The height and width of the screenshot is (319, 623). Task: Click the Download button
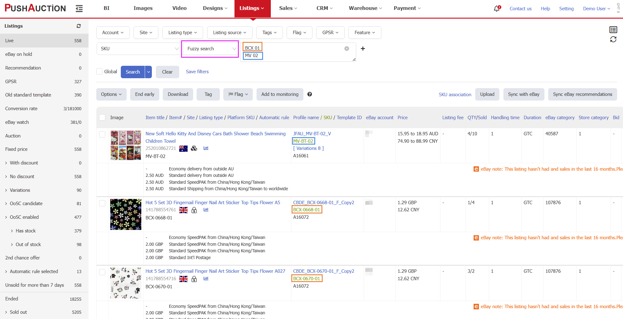[x=178, y=94]
